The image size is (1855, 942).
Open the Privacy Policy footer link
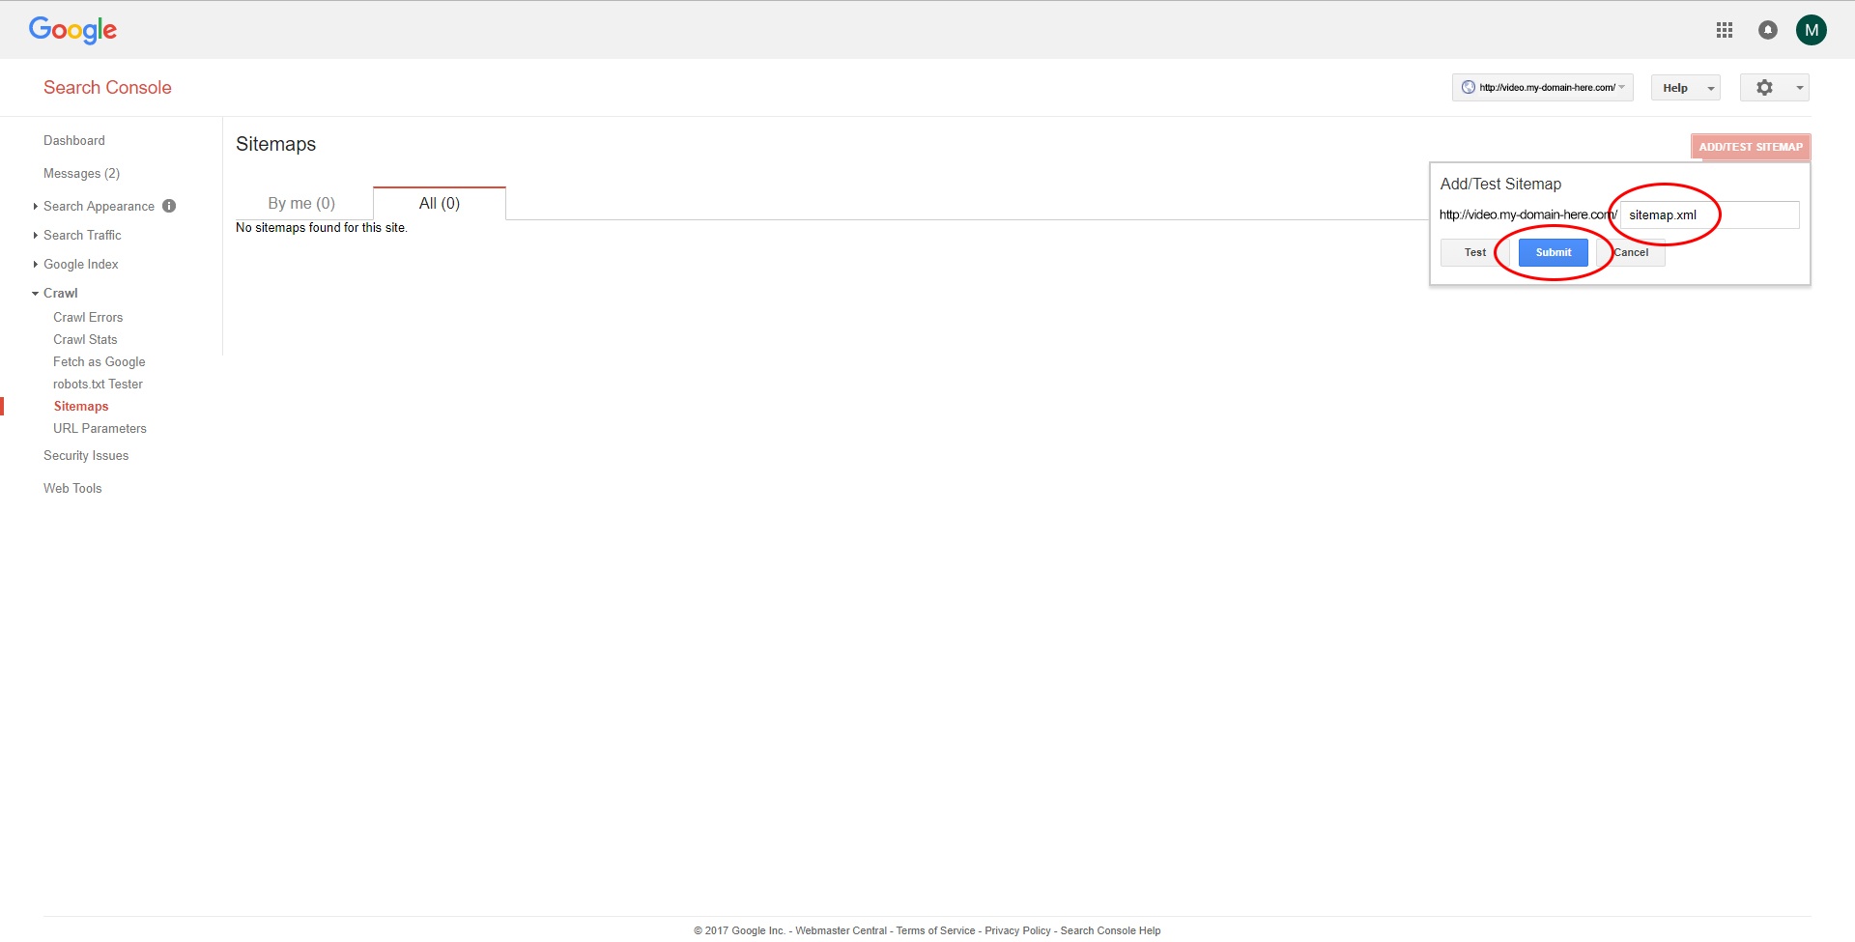(1017, 930)
